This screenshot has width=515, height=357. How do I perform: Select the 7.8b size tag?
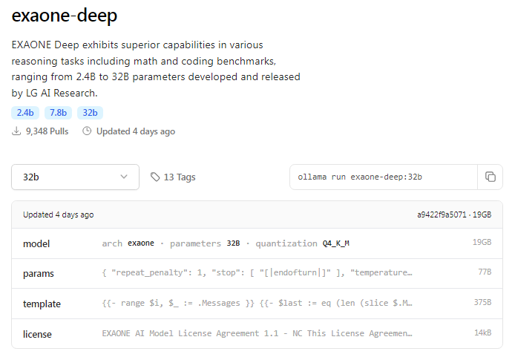(x=58, y=113)
